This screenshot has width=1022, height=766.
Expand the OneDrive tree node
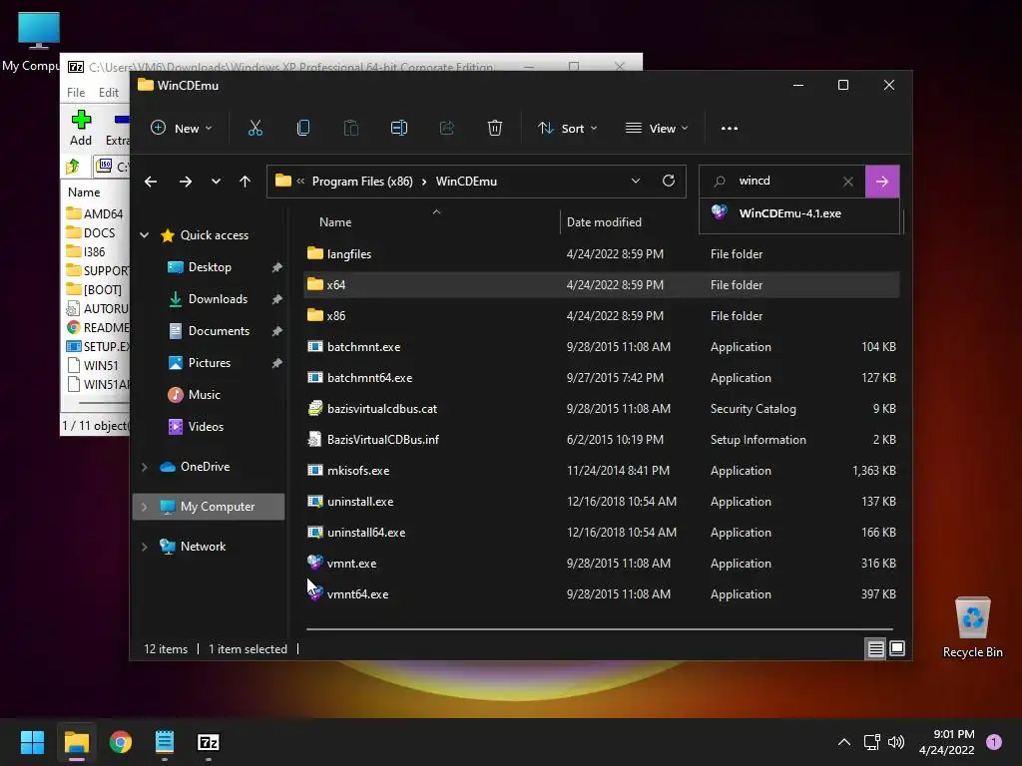pyautogui.click(x=144, y=467)
